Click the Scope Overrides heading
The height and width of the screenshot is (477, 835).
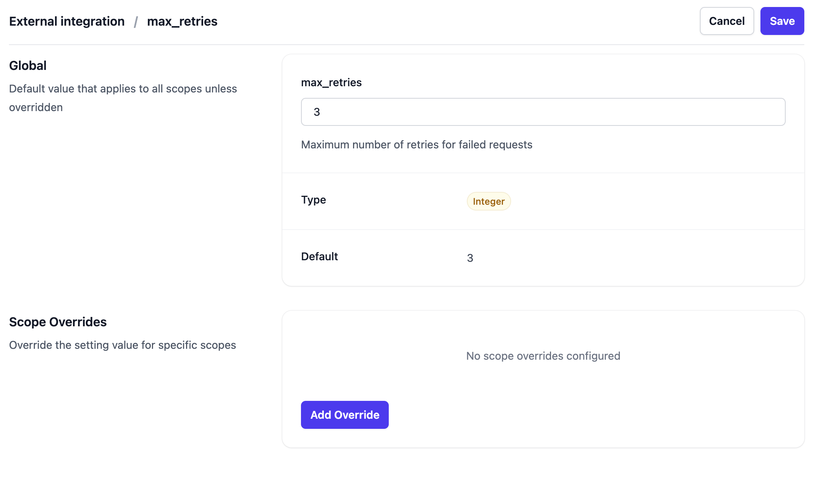pyautogui.click(x=58, y=322)
